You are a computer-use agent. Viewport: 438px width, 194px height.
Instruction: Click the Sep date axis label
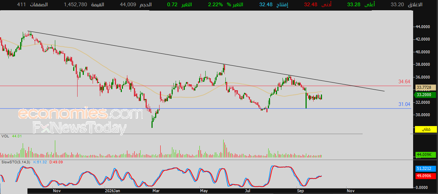tap(301, 191)
